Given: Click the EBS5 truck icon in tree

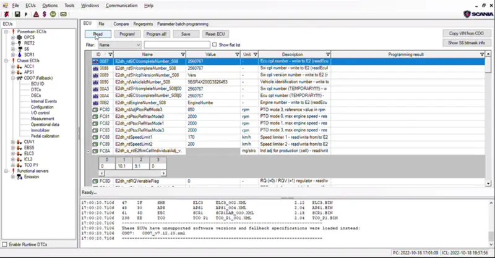Looking at the screenshot, I should (19, 148).
